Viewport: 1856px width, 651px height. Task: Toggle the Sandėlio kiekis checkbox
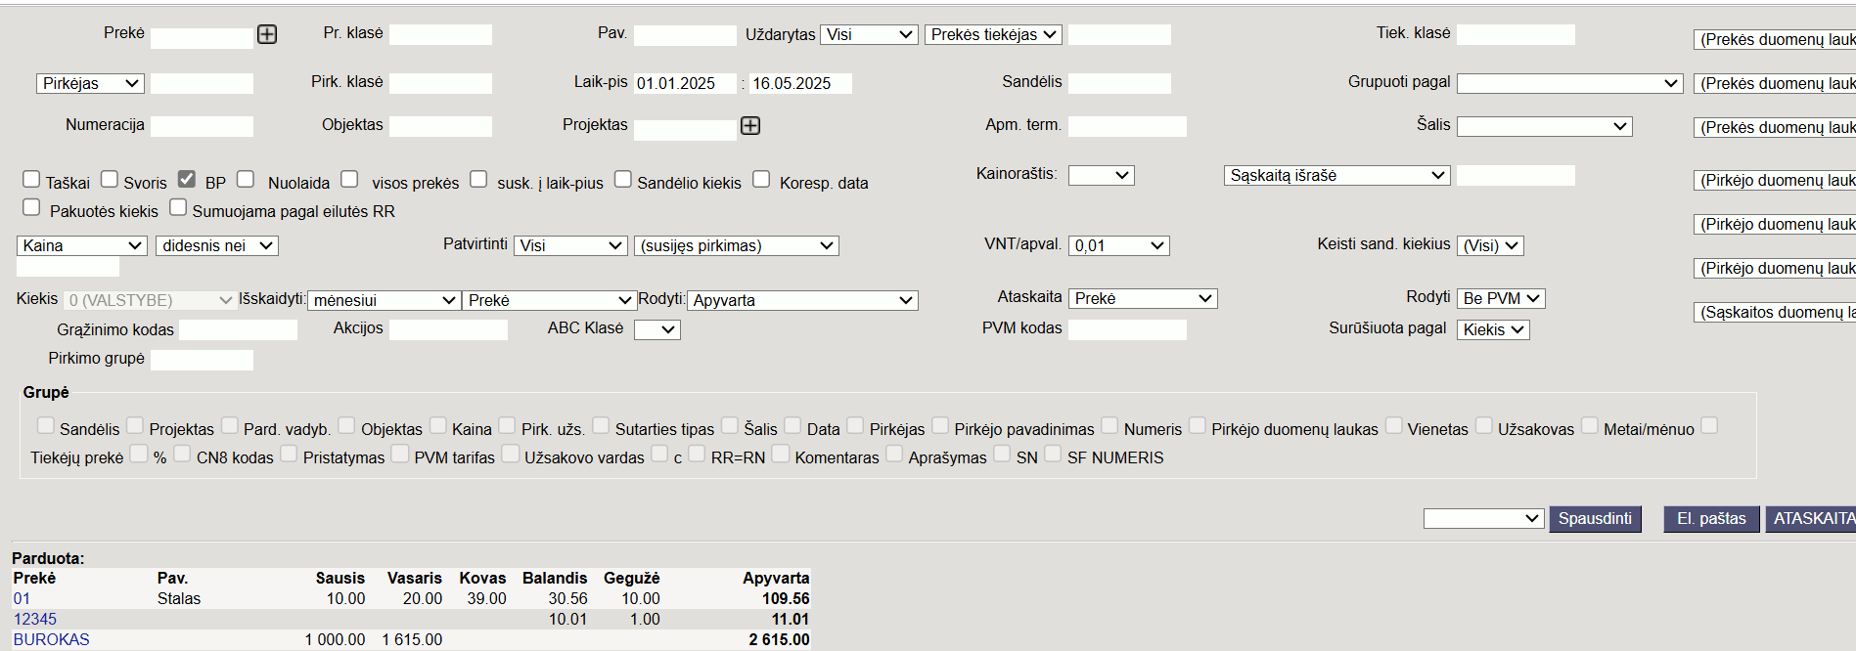(x=622, y=179)
